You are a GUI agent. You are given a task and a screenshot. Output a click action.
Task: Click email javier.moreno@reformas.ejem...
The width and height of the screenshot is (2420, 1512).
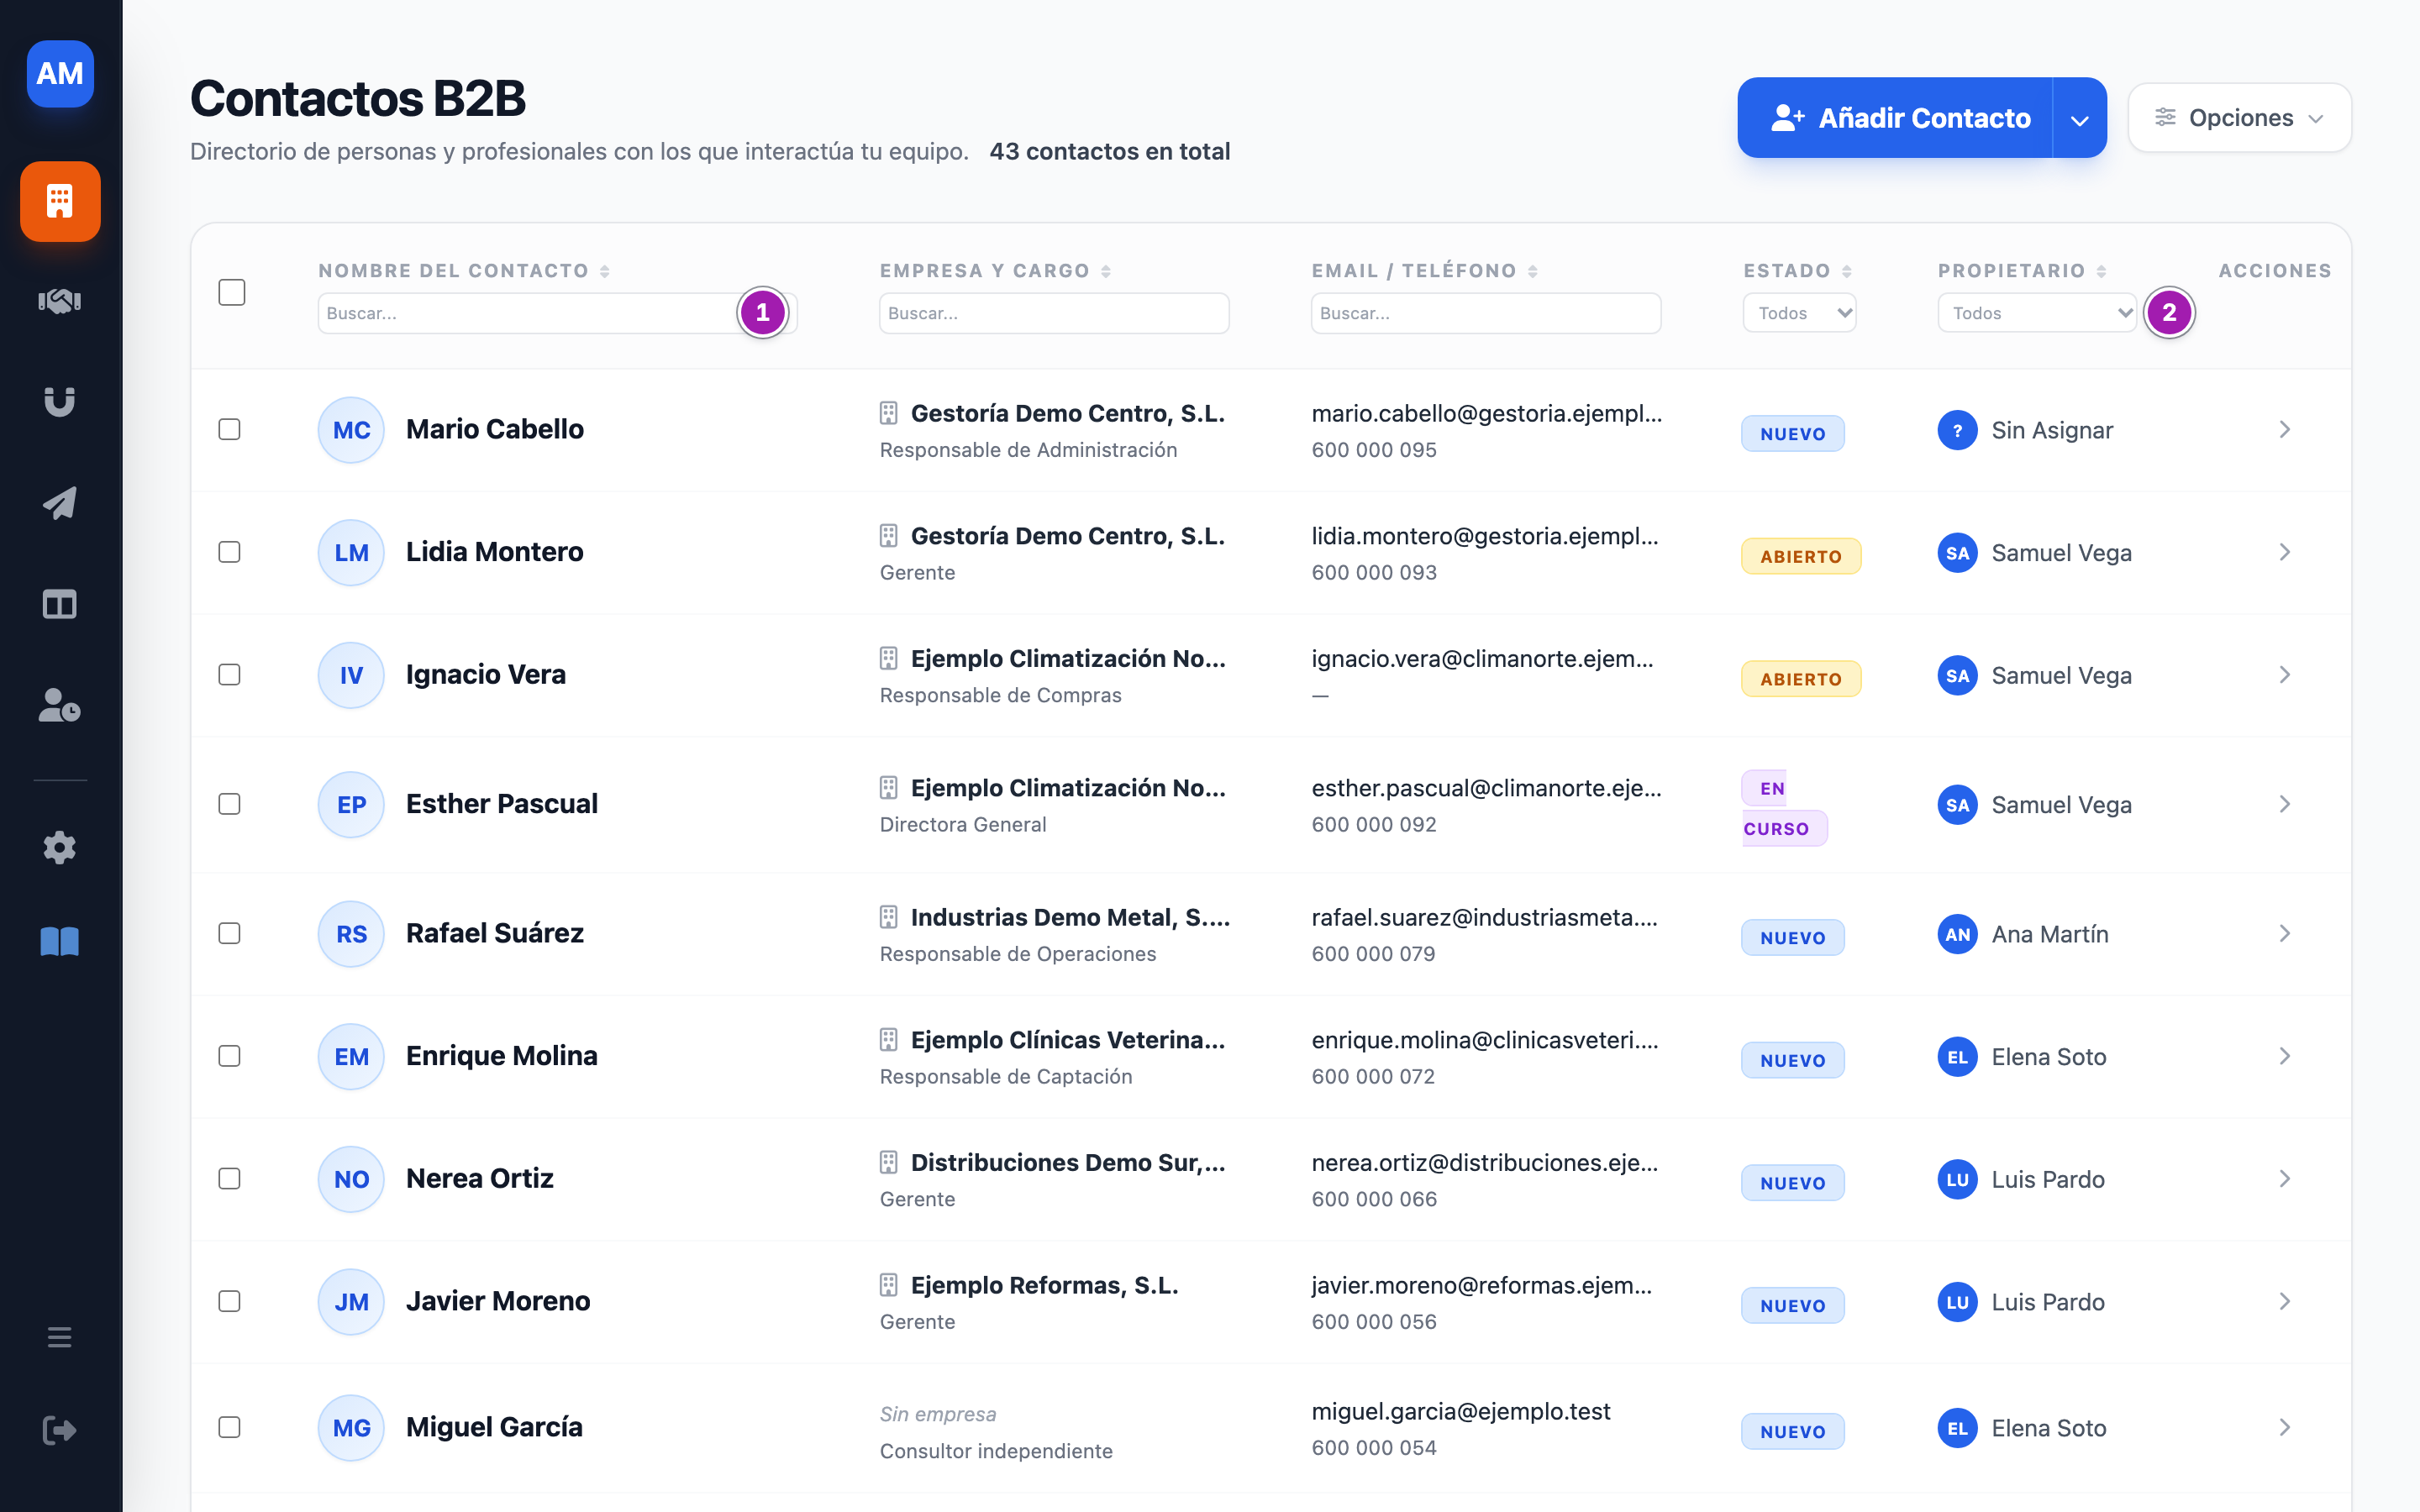pos(1482,1285)
